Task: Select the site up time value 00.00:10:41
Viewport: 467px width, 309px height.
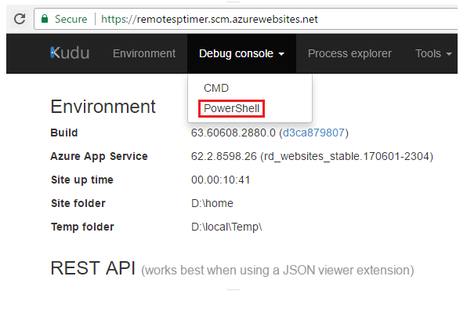Action: 220,180
